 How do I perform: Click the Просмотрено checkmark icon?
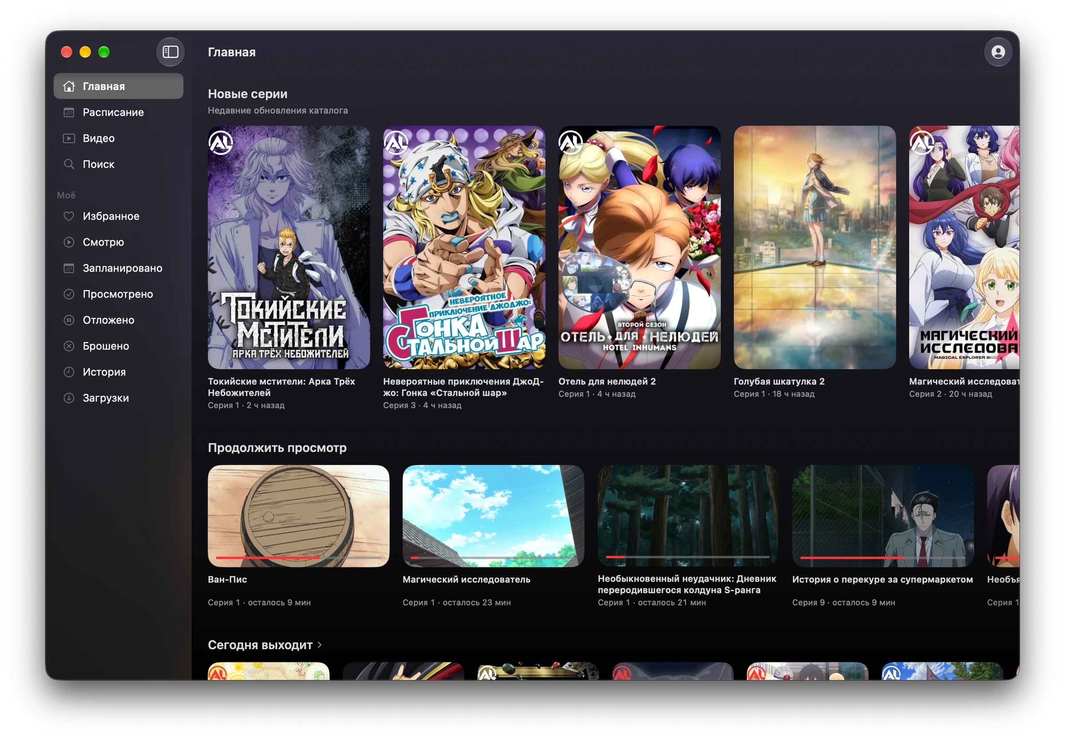[x=69, y=294]
